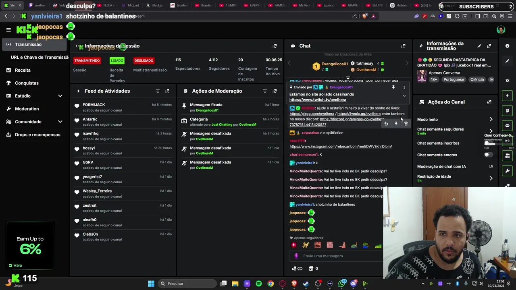The image size is (516, 290).
Task: Toggle chat bubble rail icon
Action: tap(508, 126)
